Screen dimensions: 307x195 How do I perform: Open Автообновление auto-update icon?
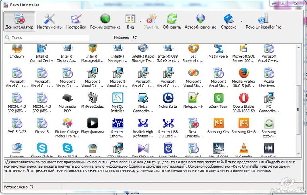(200, 21)
